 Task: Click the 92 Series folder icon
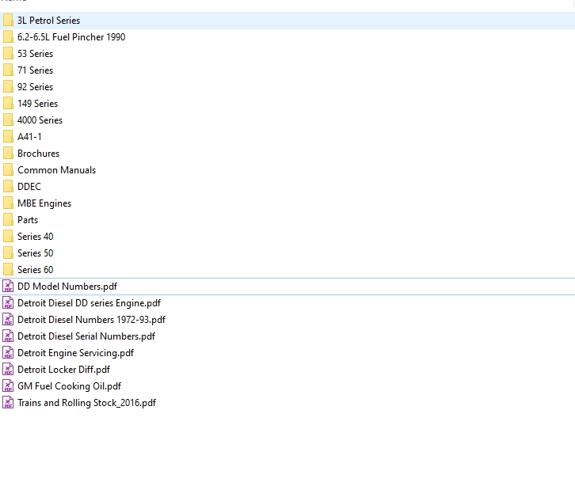tap(8, 87)
